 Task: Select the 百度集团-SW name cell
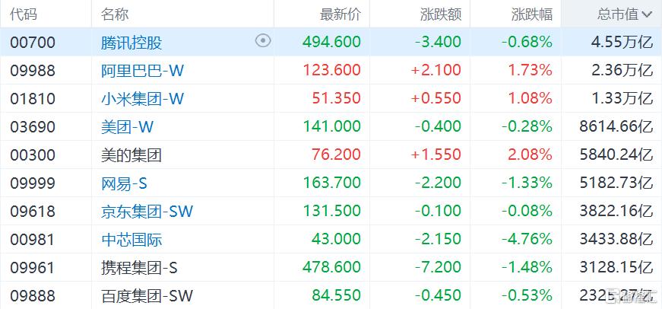click(147, 296)
